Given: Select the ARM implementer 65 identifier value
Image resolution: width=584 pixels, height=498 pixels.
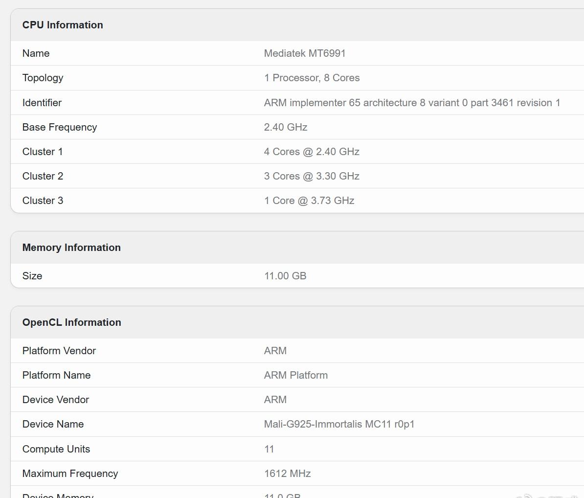Looking at the screenshot, I should click(x=412, y=102).
